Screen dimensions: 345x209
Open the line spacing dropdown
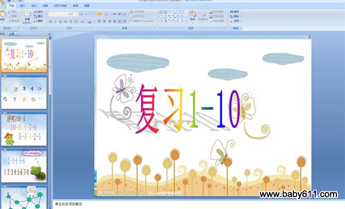pos(125,14)
